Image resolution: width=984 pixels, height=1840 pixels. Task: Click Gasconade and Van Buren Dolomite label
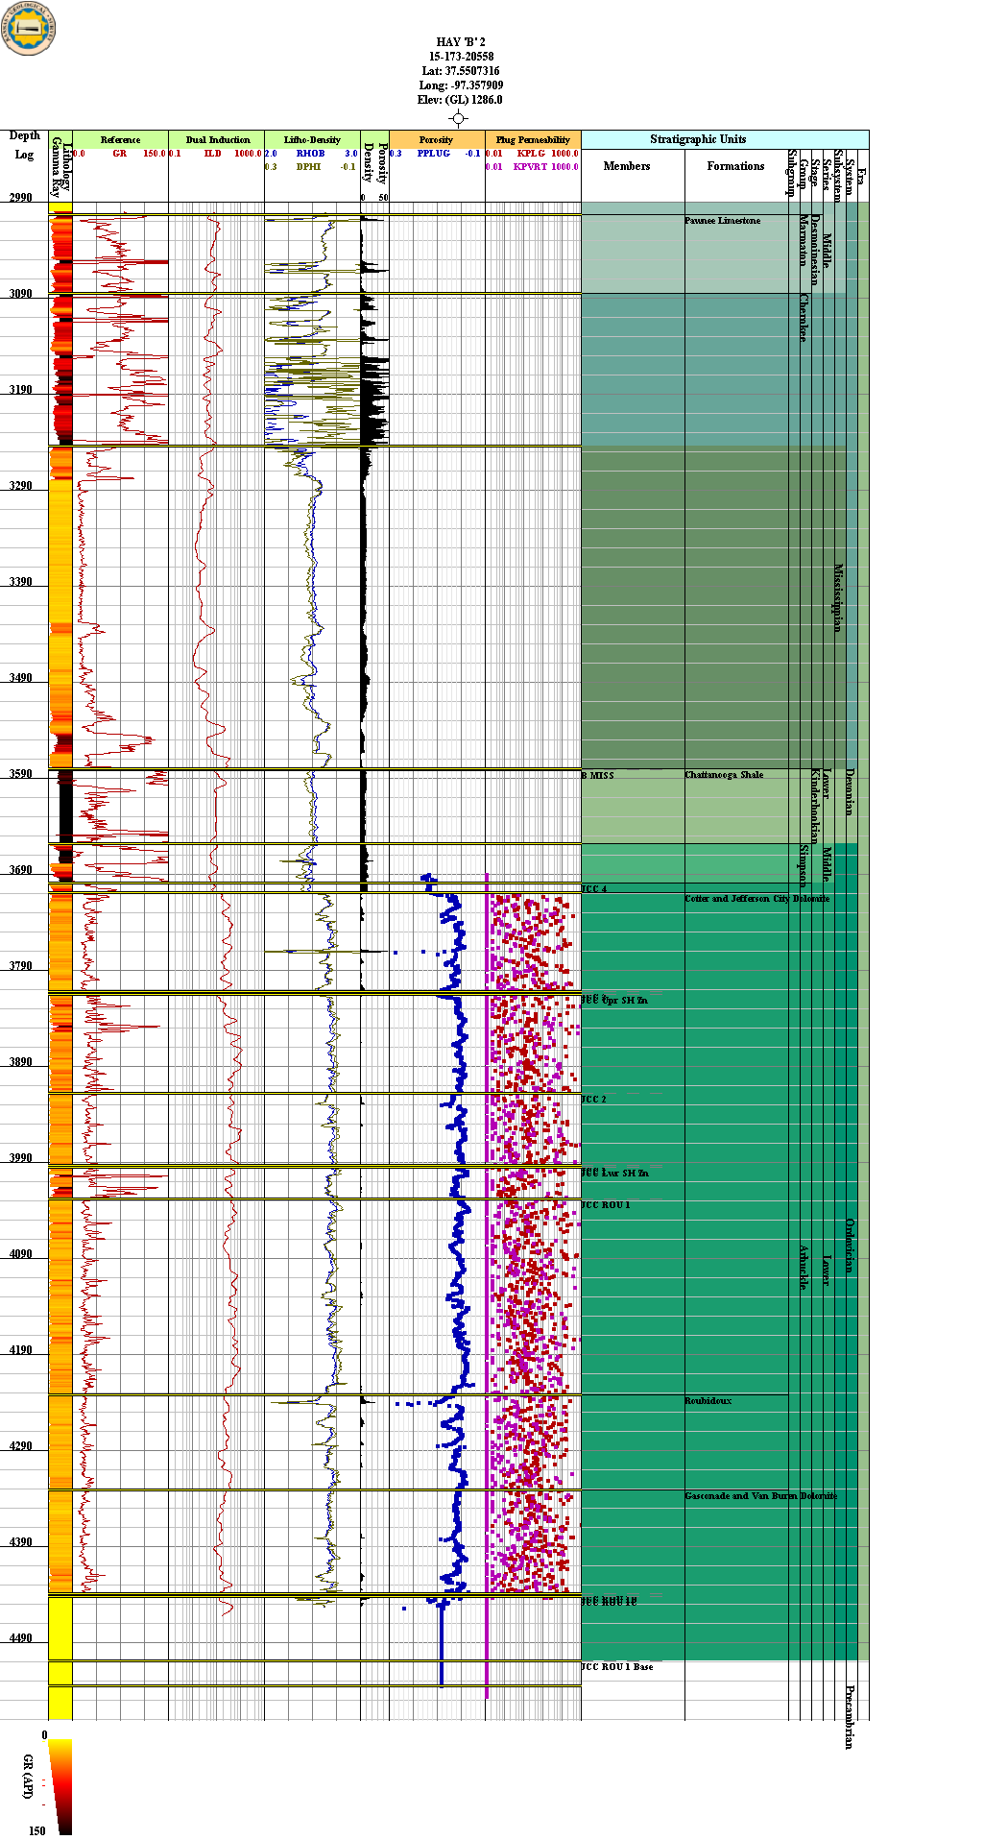point(760,1496)
